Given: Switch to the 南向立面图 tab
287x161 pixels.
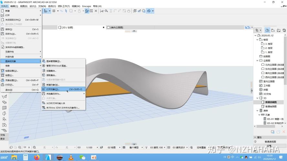Looking at the screenshot, I should 117,27.
